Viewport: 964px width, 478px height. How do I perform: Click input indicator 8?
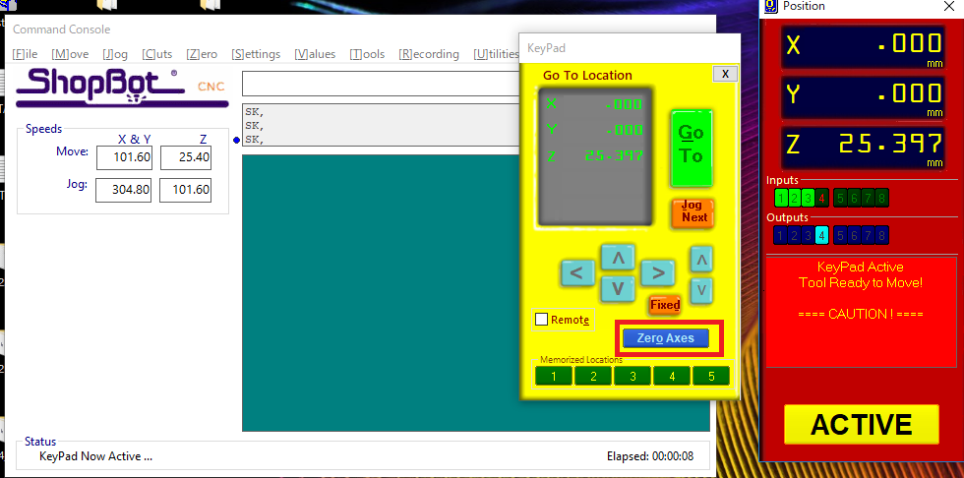881,198
